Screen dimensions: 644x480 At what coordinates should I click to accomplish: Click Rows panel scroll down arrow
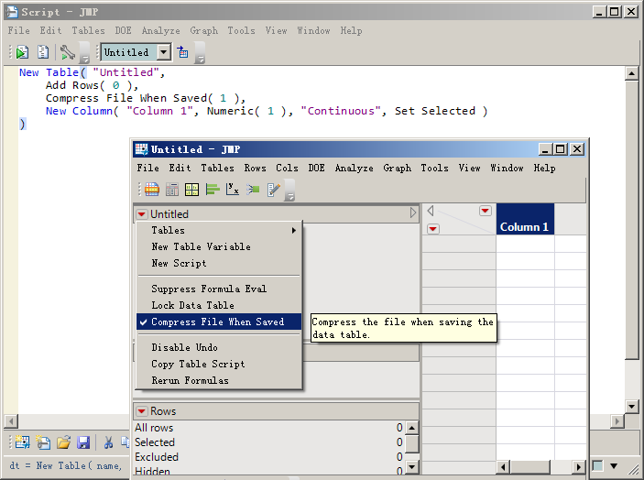tap(412, 466)
